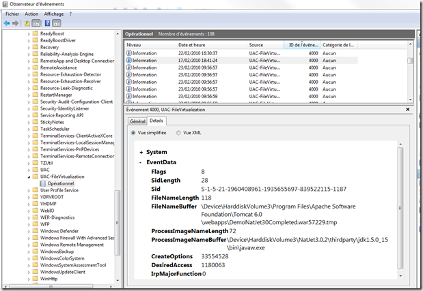The image size is (423, 291).
Task: Click the Recovery folder icon
Action: (x=35, y=47)
